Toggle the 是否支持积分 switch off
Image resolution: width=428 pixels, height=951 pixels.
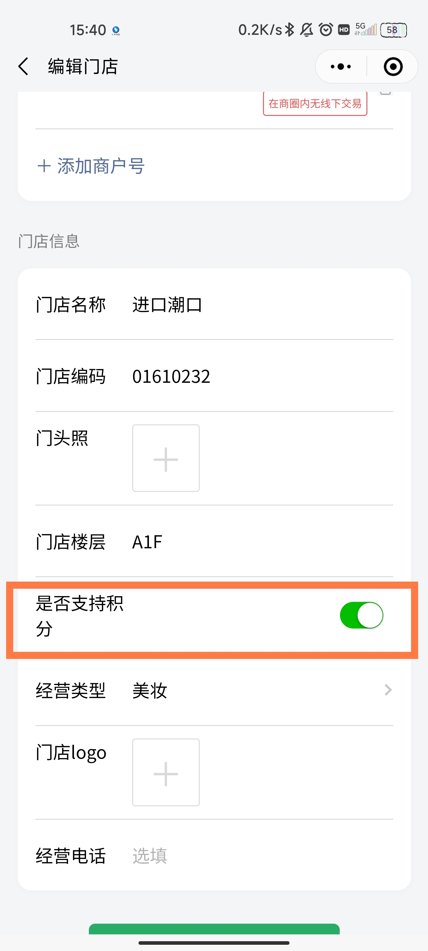pyautogui.click(x=361, y=615)
